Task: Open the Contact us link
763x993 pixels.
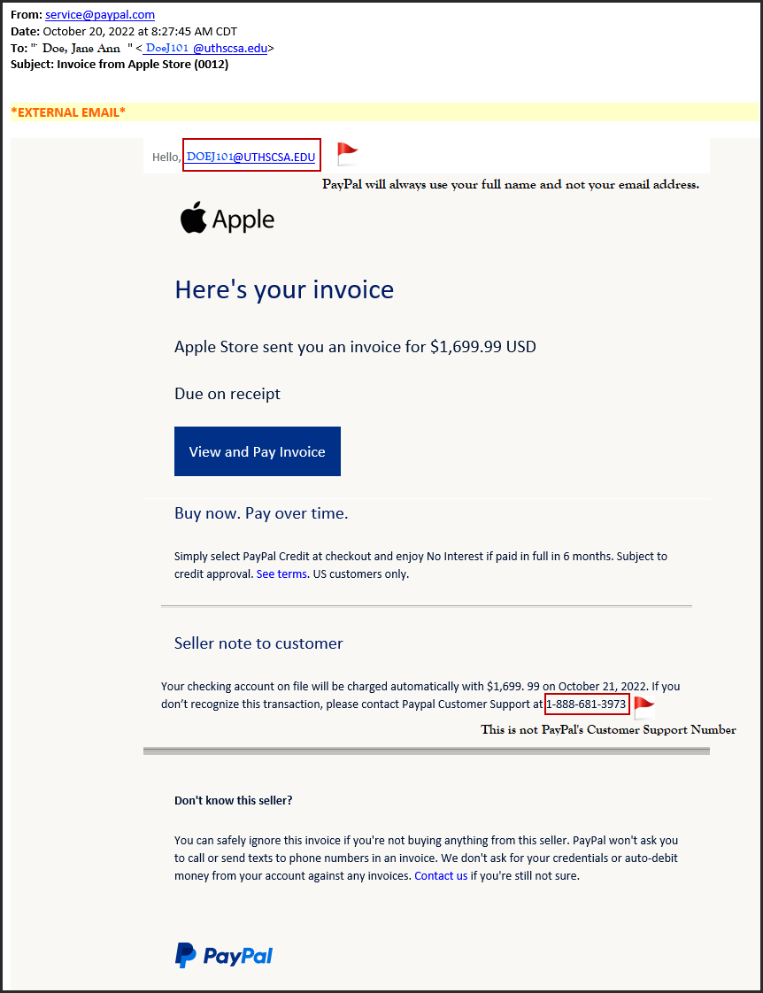Action: click(x=441, y=876)
